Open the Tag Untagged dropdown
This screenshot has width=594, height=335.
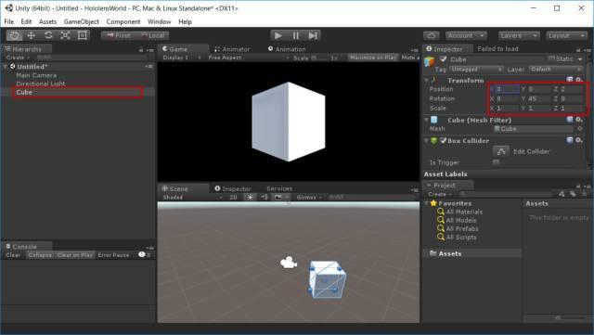(476, 70)
